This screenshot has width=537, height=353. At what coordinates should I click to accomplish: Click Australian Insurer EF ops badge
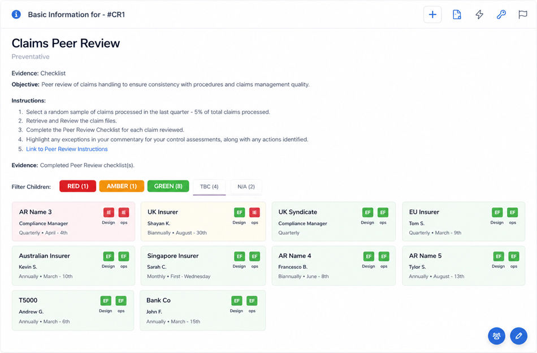[124, 256]
